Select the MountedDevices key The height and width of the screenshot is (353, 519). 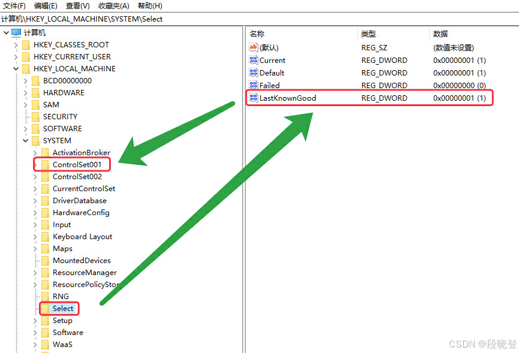coord(82,260)
